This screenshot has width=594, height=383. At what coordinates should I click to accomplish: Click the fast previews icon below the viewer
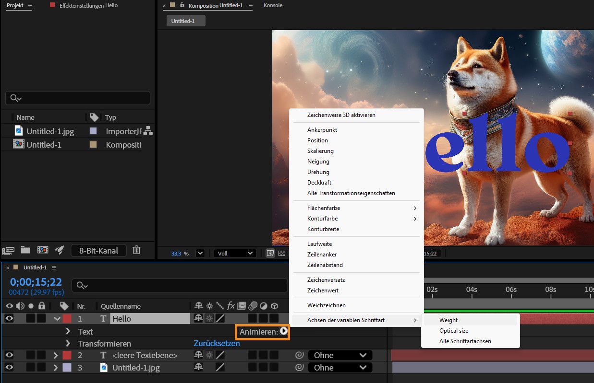tap(270, 253)
